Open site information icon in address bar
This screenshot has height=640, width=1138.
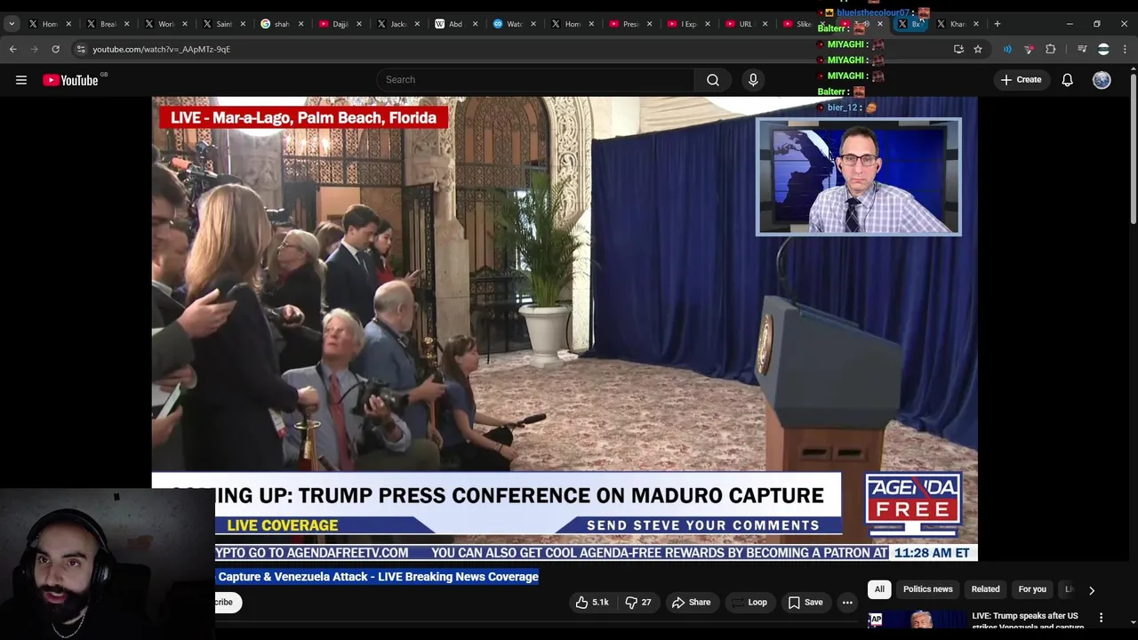click(81, 49)
